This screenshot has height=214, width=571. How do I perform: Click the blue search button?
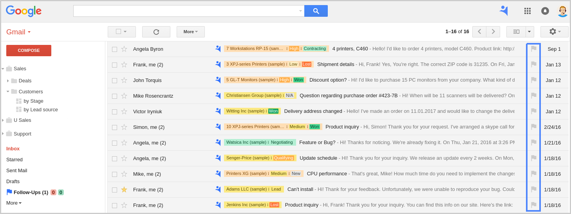[x=316, y=11]
